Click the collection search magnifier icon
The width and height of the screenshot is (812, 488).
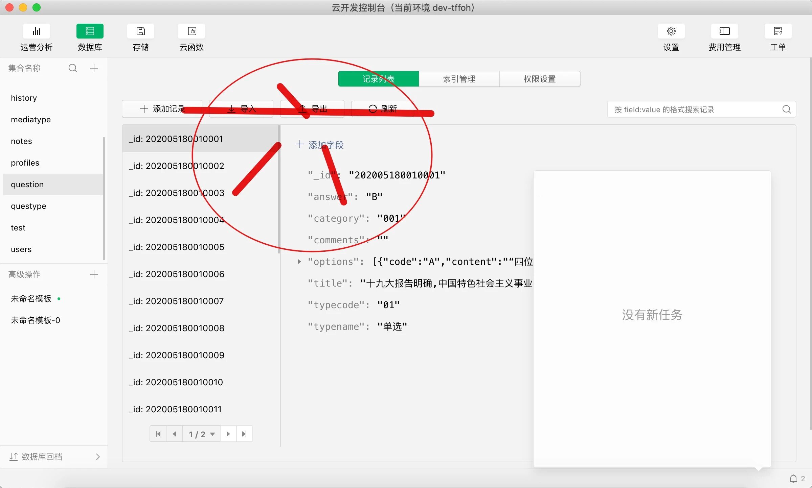pyautogui.click(x=73, y=68)
